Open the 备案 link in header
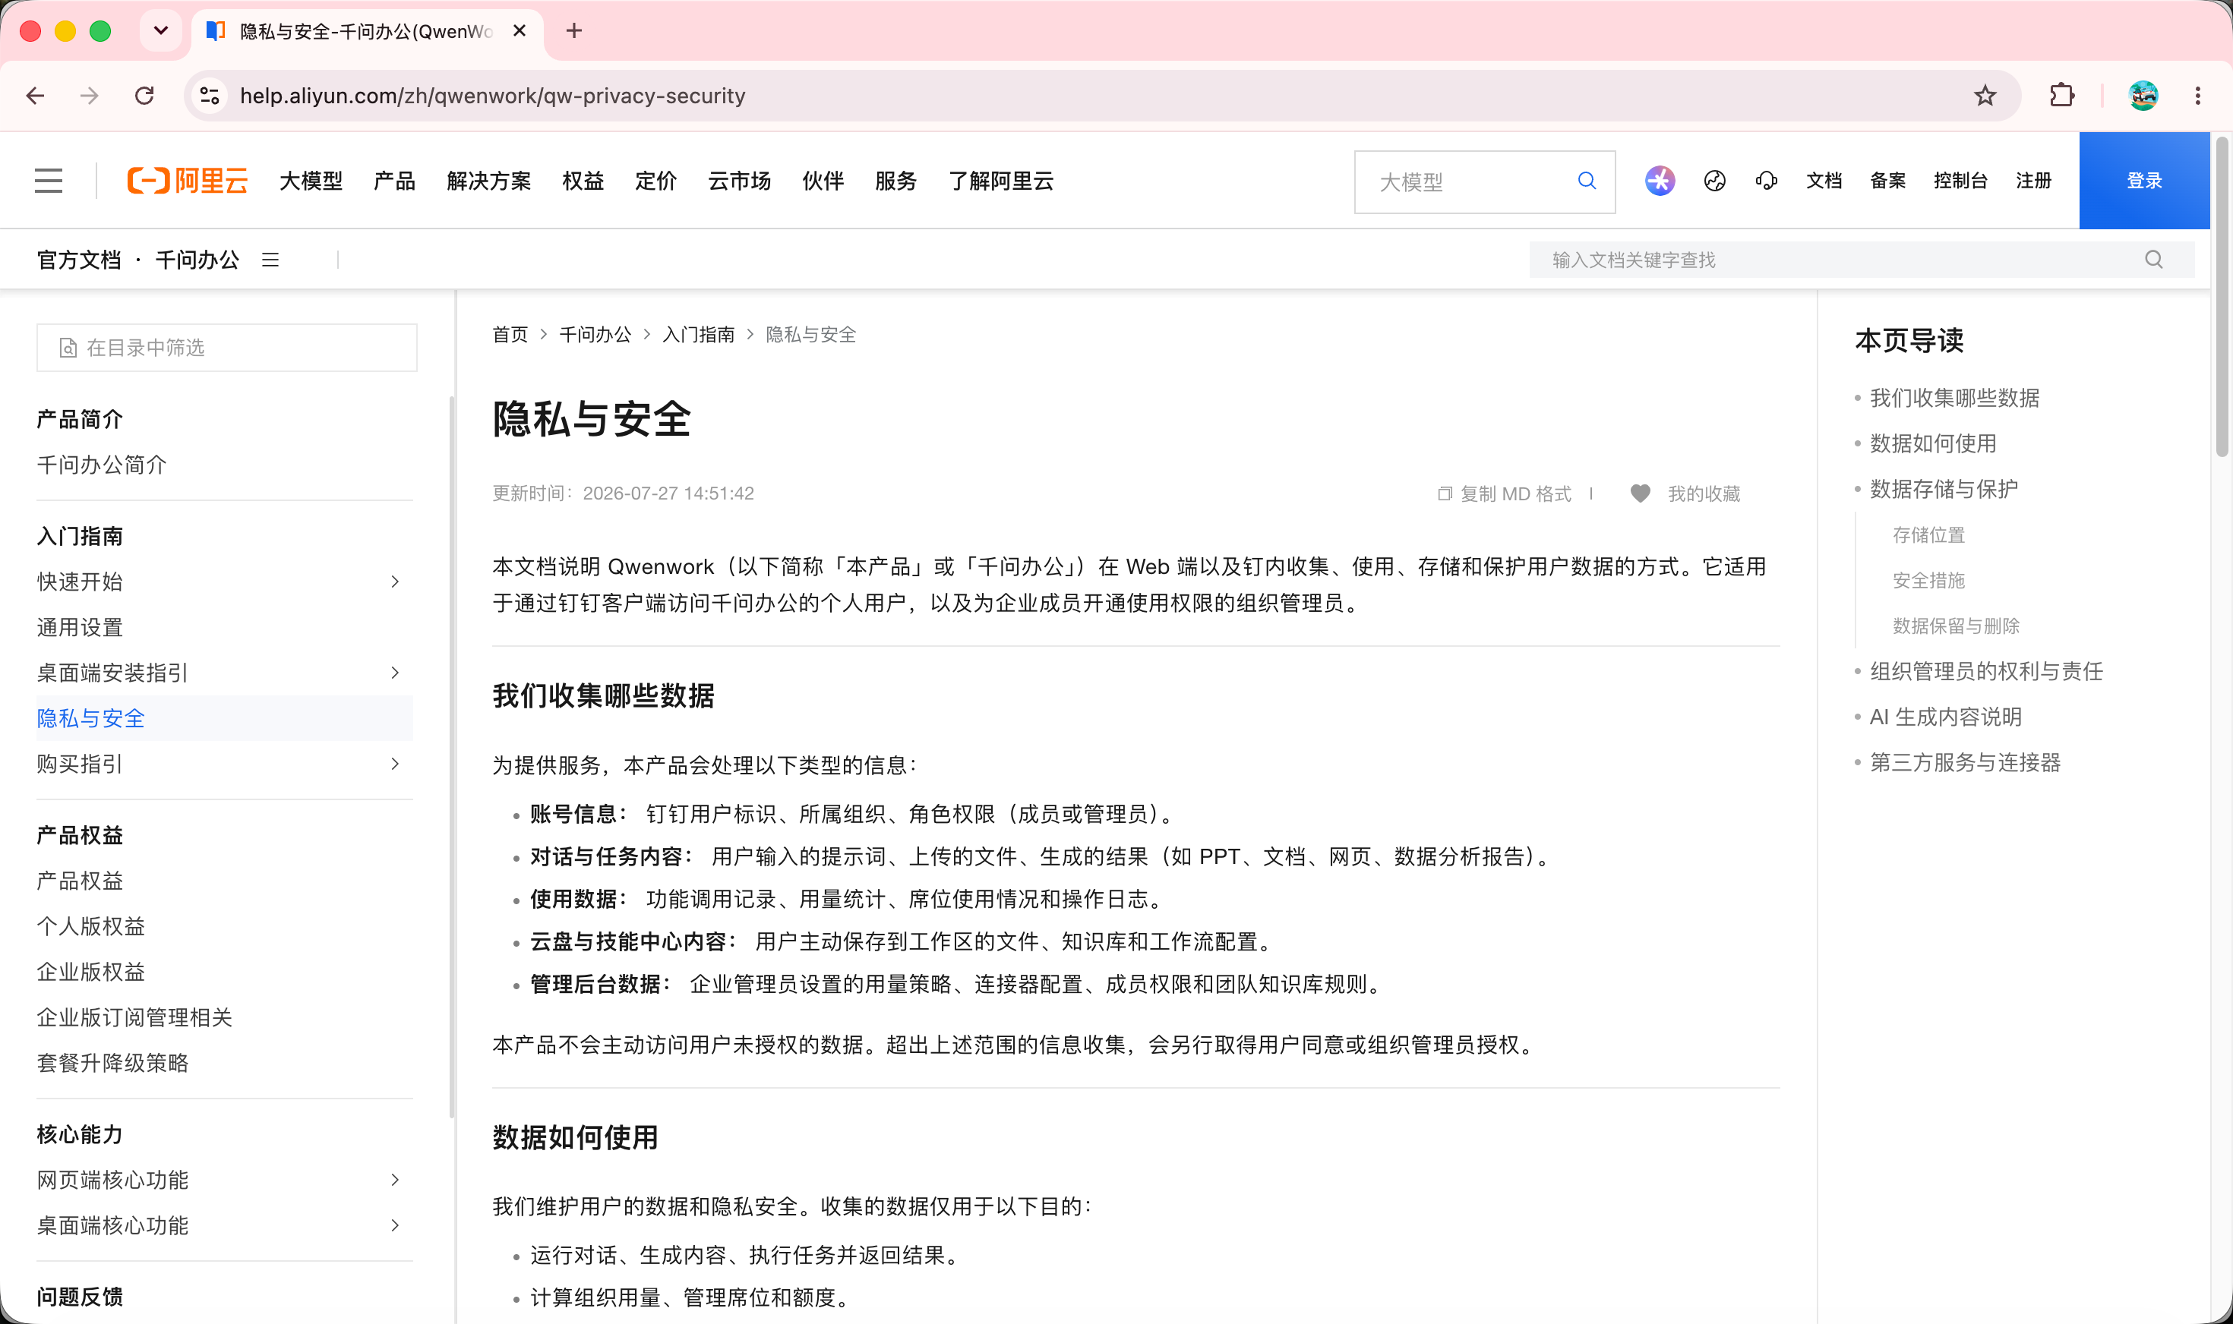This screenshot has width=2233, height=1324. coord(1887,181)
